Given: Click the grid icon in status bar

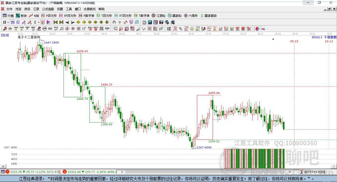Looking at the screenshot, I should pos(3,172).
